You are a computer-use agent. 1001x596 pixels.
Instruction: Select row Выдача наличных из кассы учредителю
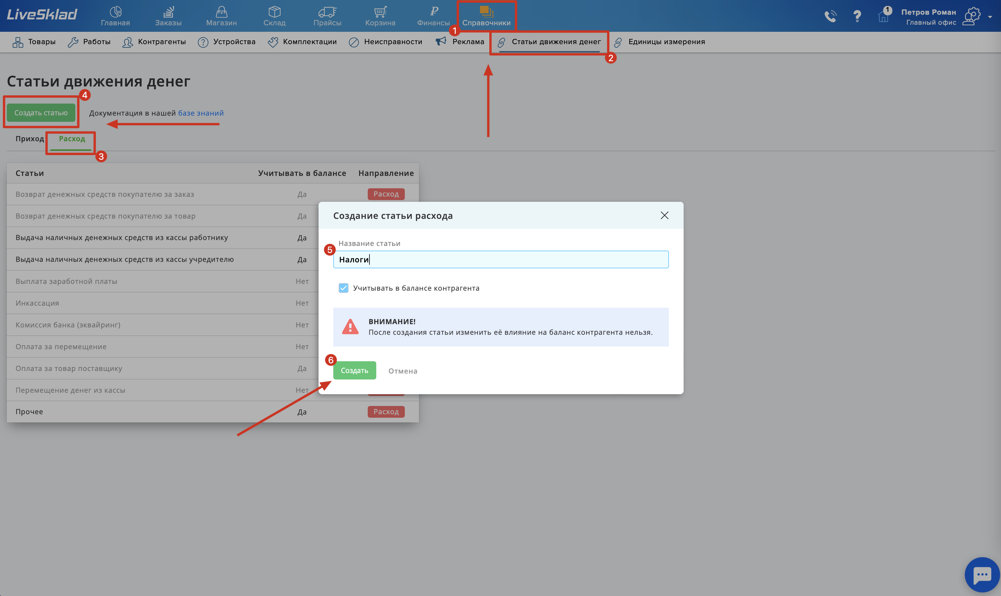click(213, 259)
